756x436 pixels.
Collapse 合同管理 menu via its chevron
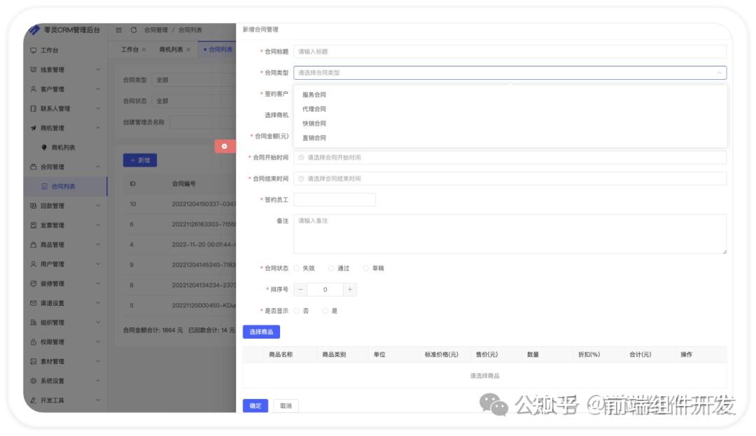point(98,167)
